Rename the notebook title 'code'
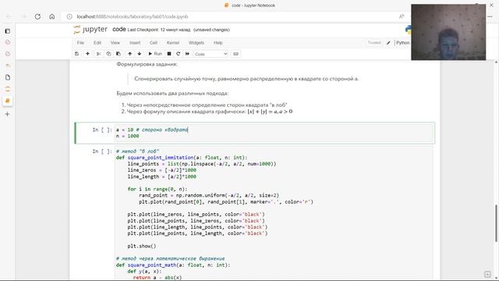499x281 pixels. (x=119, y=30)
